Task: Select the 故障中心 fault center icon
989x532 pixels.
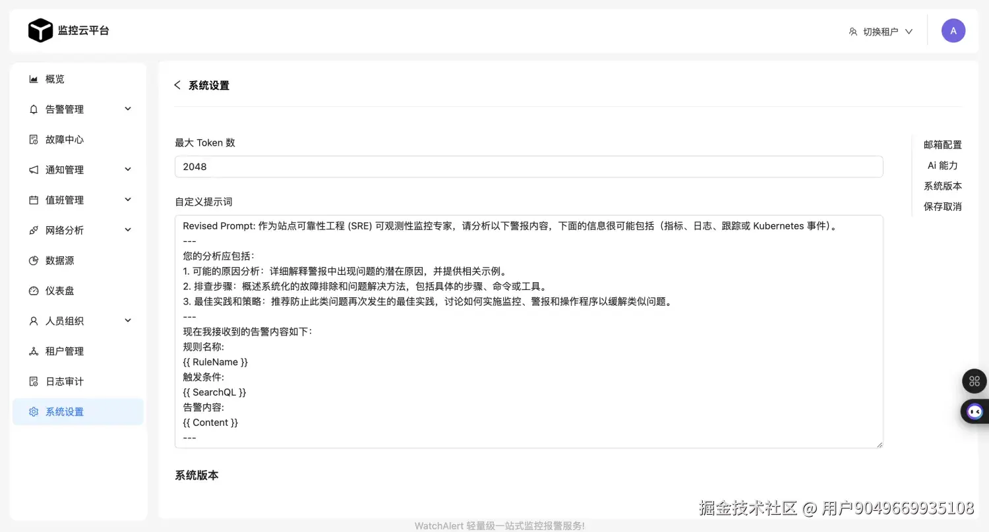Action: 33,139
